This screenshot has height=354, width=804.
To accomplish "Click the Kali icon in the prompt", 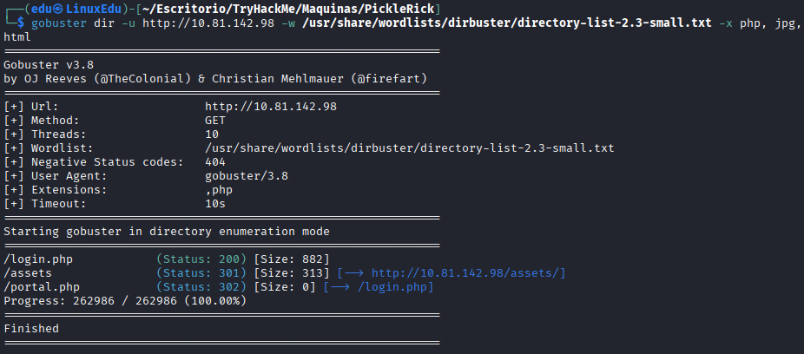I will pyautogui.click(x=58, y=9).
